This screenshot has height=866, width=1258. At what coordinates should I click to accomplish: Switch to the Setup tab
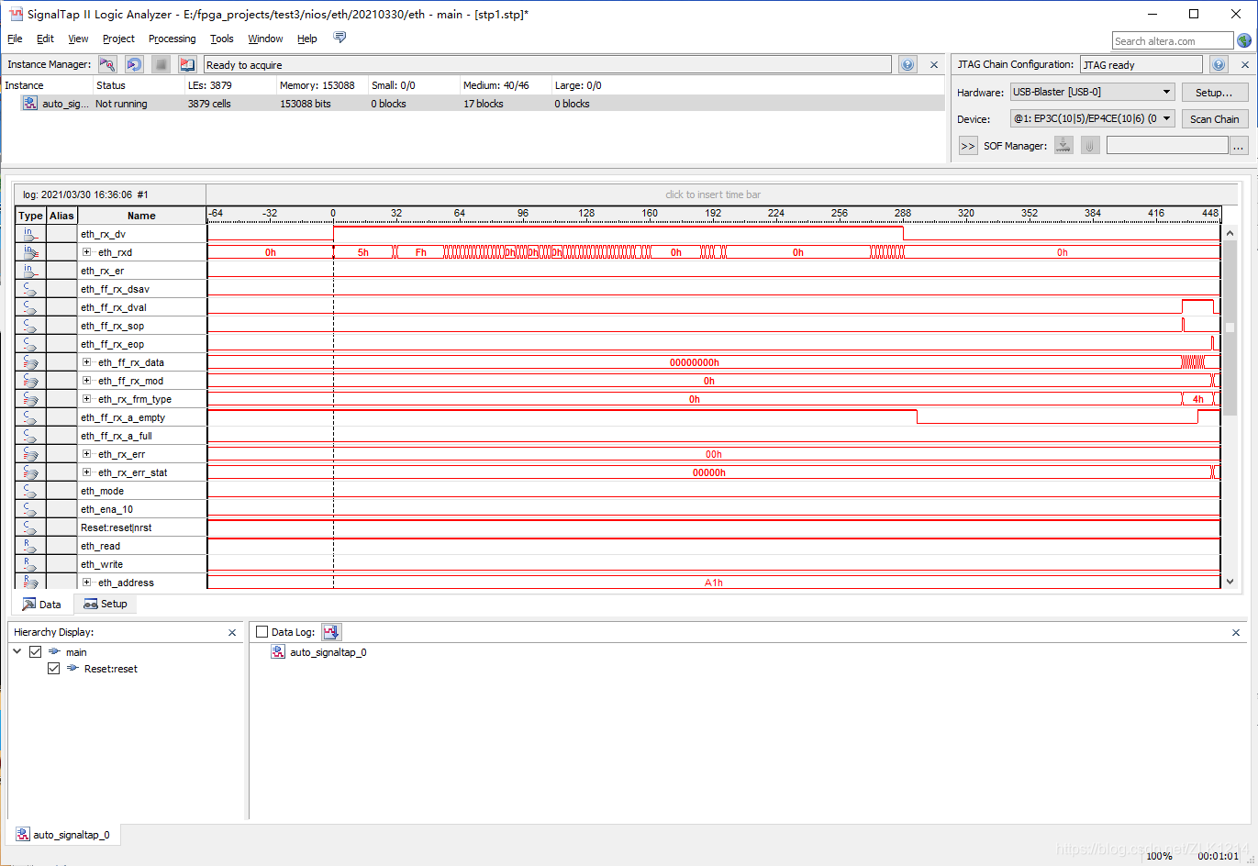105,604
